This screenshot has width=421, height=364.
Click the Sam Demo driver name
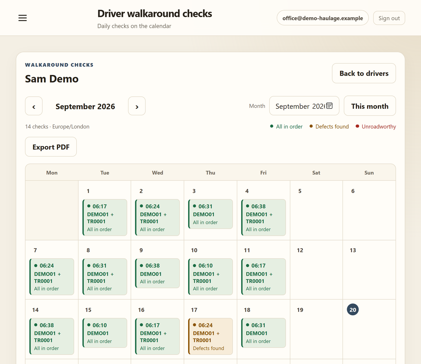tap(52, 79)
